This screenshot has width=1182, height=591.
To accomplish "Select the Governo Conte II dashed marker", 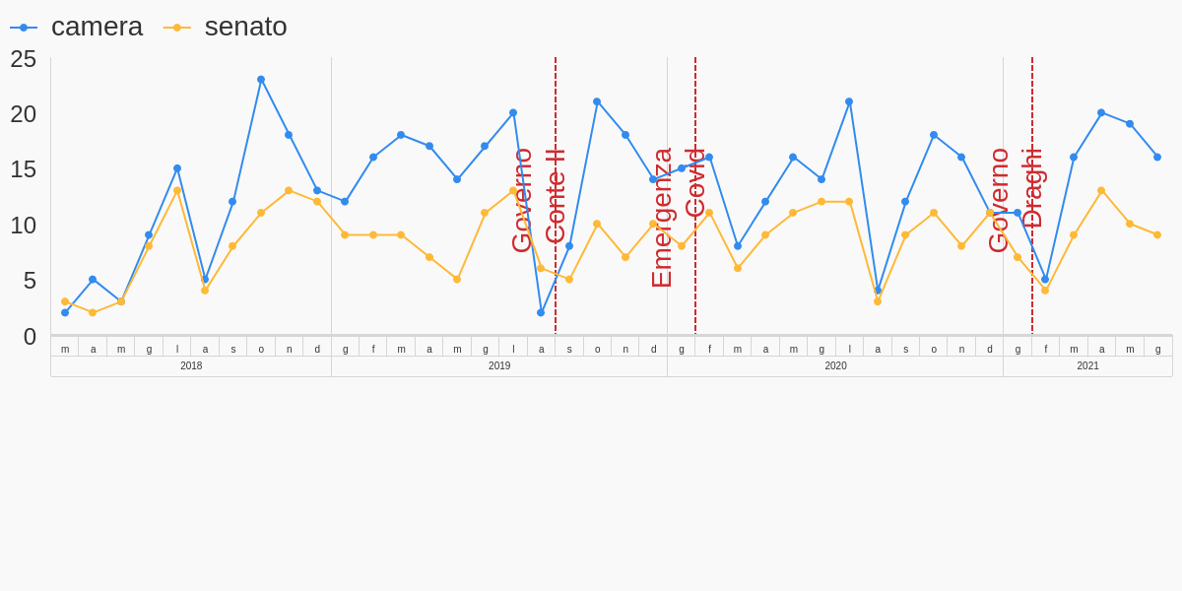I will [x=556, y=196].
